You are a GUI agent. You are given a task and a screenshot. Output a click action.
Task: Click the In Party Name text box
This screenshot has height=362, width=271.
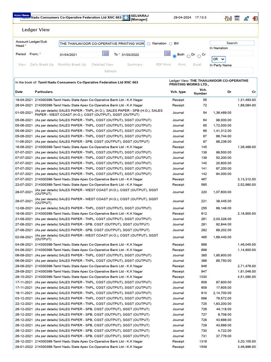tap(231, 70)
